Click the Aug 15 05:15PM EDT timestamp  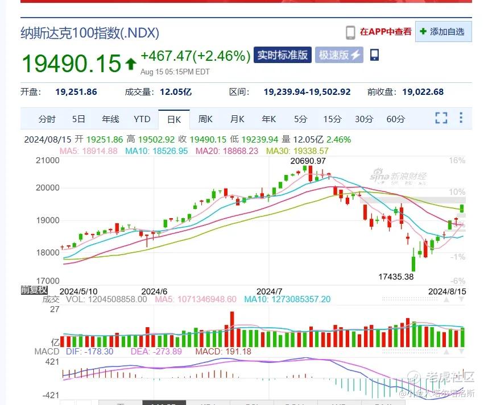(175, 72)
